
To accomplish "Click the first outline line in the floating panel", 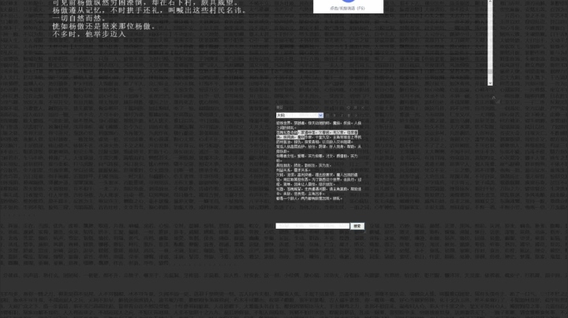I will [319, 124].
